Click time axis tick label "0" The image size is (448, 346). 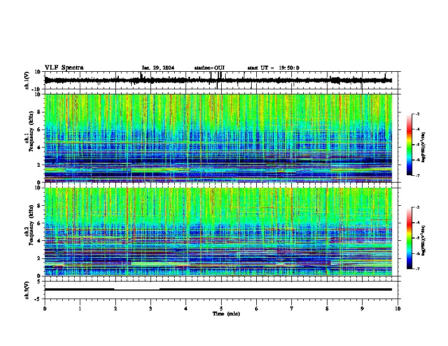click(45, 309)
